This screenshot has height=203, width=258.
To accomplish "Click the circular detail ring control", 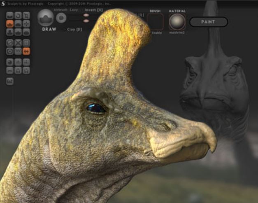I will (61, 18).
